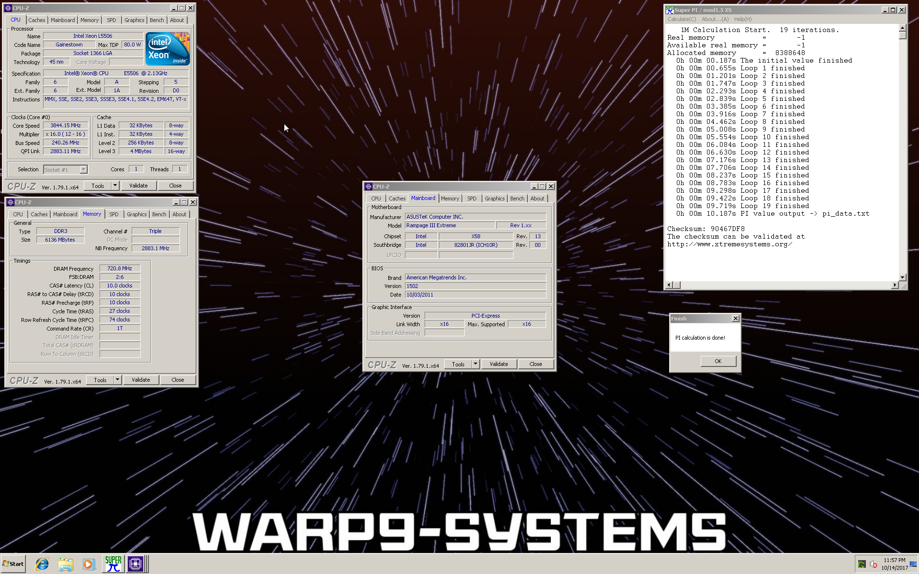Open Calculate(C) menu in Super PI
The image size is (919, 574).
(682, 19)
